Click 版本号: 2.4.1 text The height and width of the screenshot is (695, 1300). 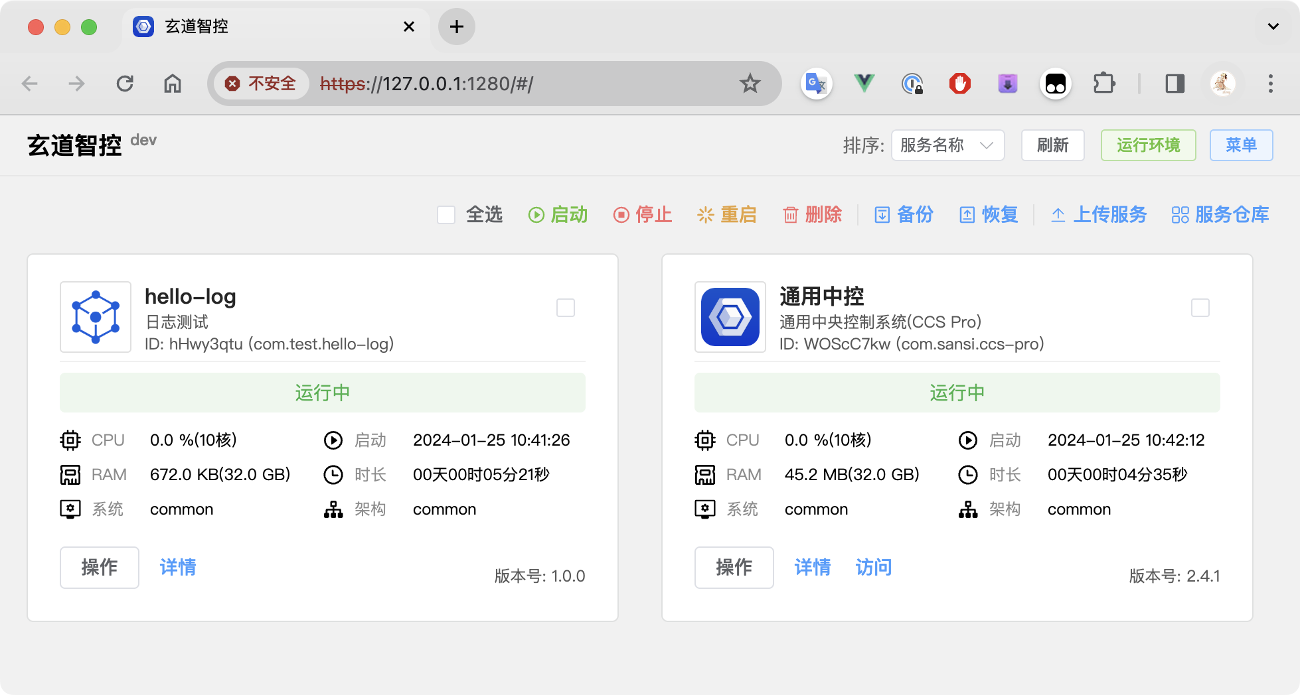coord(1175,576)
